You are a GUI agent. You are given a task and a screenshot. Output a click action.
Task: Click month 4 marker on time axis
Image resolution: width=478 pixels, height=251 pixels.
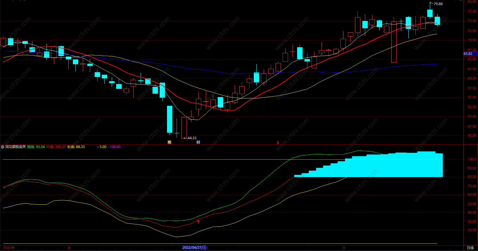(x=69, y=248)
